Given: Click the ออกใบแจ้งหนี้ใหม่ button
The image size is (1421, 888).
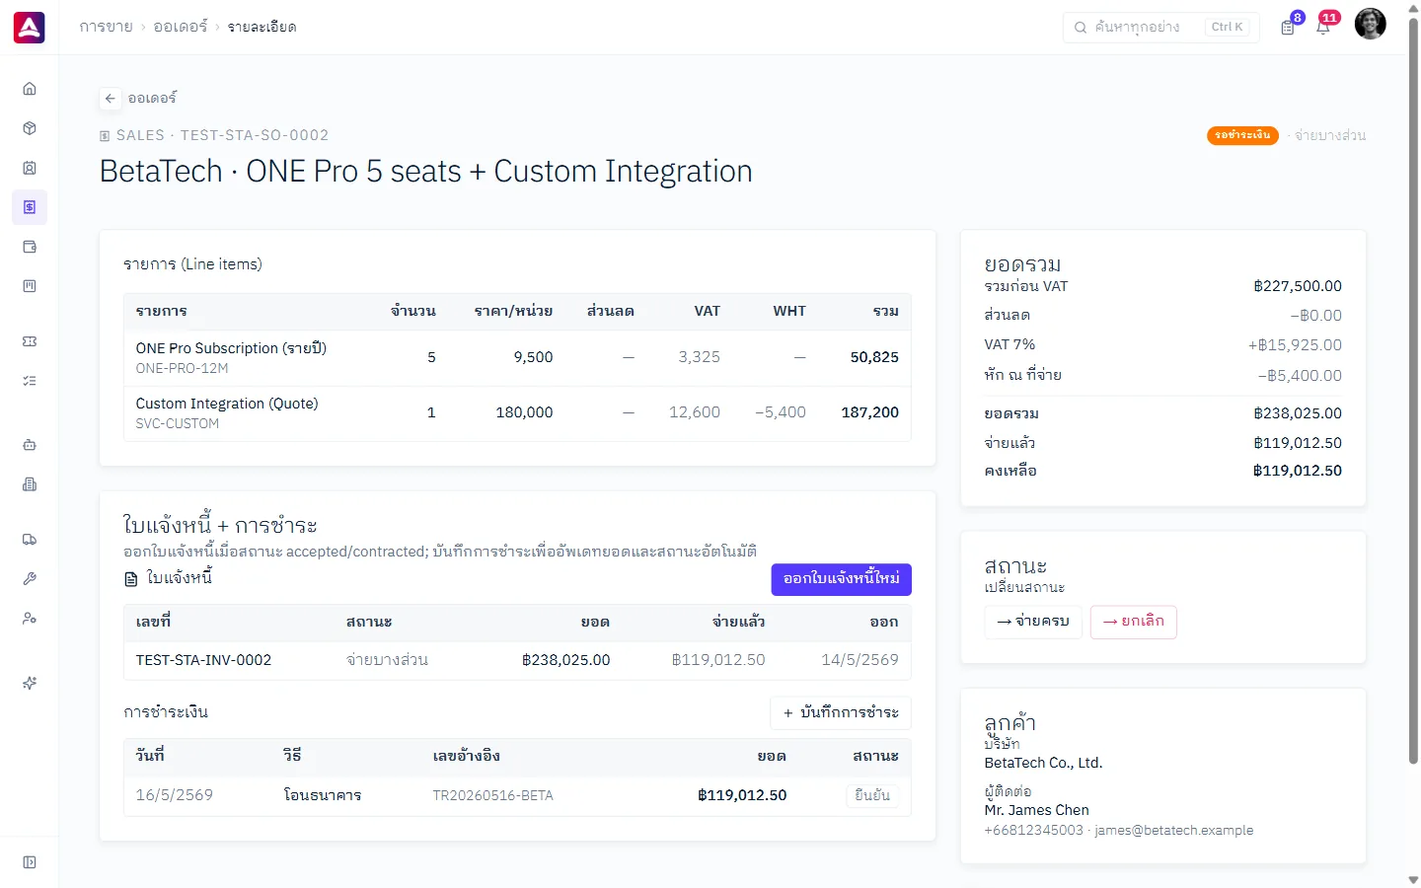Looking at the screenshot, I should pyautogui.click(x=842, y=579).
